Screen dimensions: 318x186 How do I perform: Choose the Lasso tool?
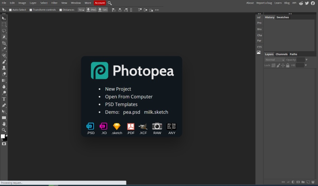click(x=4, y=31)
